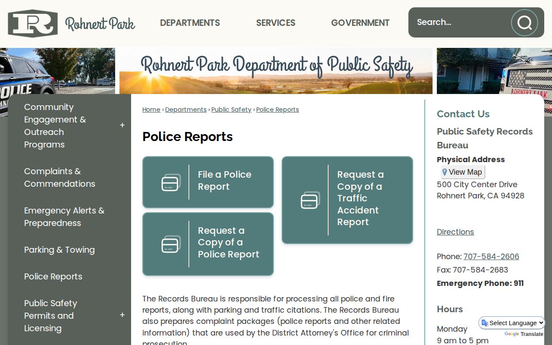552x345 pixels.
Task: Click the Emergency Phone: 911 text
Action: coord(480,283)
